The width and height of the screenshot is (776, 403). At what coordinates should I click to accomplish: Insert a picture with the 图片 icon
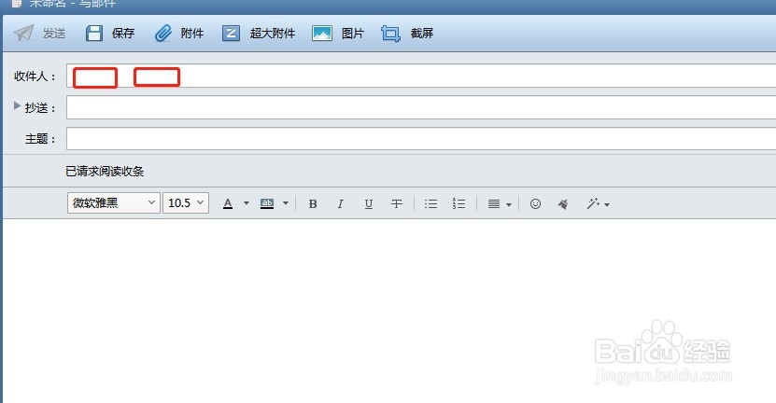(x=321, y=34)
